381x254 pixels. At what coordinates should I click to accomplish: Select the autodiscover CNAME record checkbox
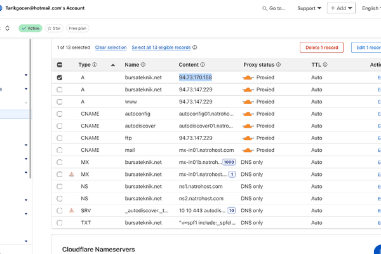60,126
